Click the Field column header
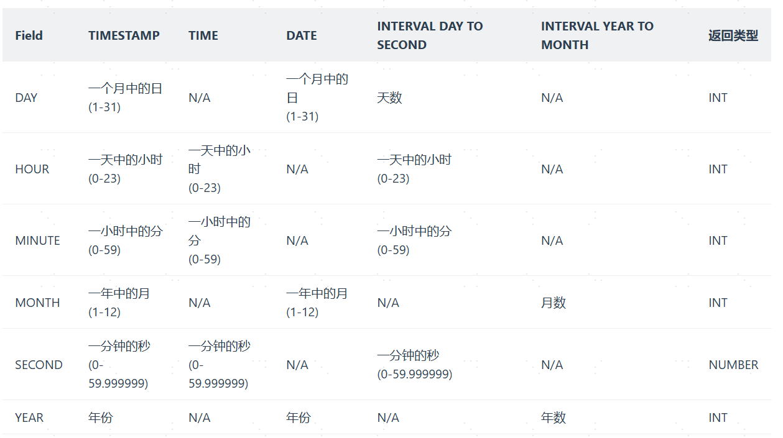783x438 pixels. [x=29, y=35]
